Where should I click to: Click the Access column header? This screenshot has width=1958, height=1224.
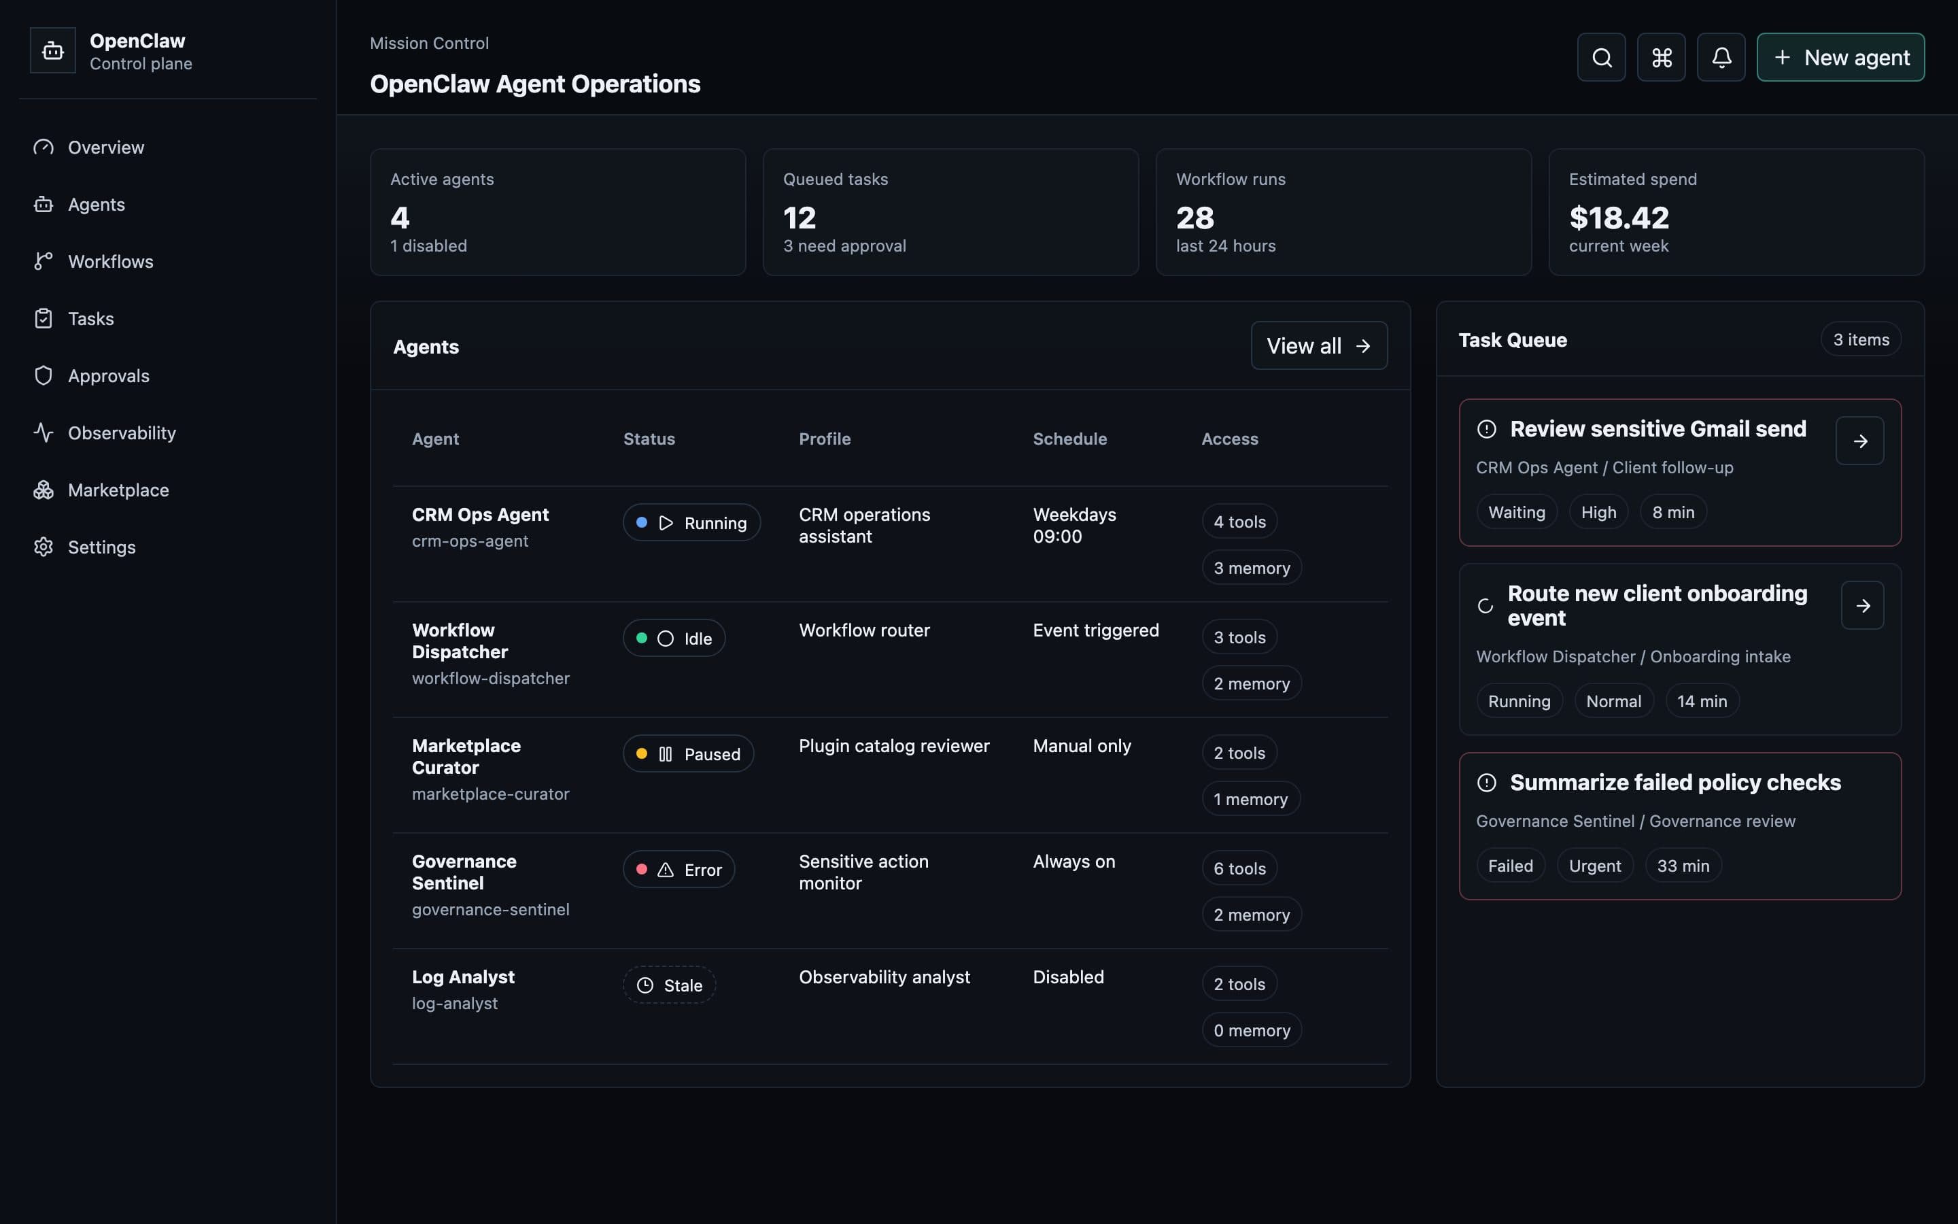coord(1229,439)
